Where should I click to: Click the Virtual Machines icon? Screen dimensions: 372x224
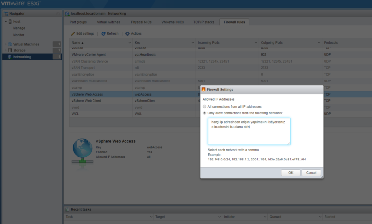point(10,44)
